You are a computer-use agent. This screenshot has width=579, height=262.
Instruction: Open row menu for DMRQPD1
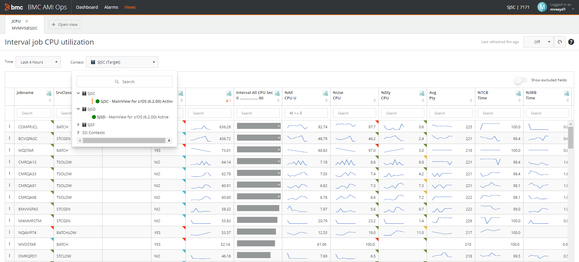coord(10,256)
